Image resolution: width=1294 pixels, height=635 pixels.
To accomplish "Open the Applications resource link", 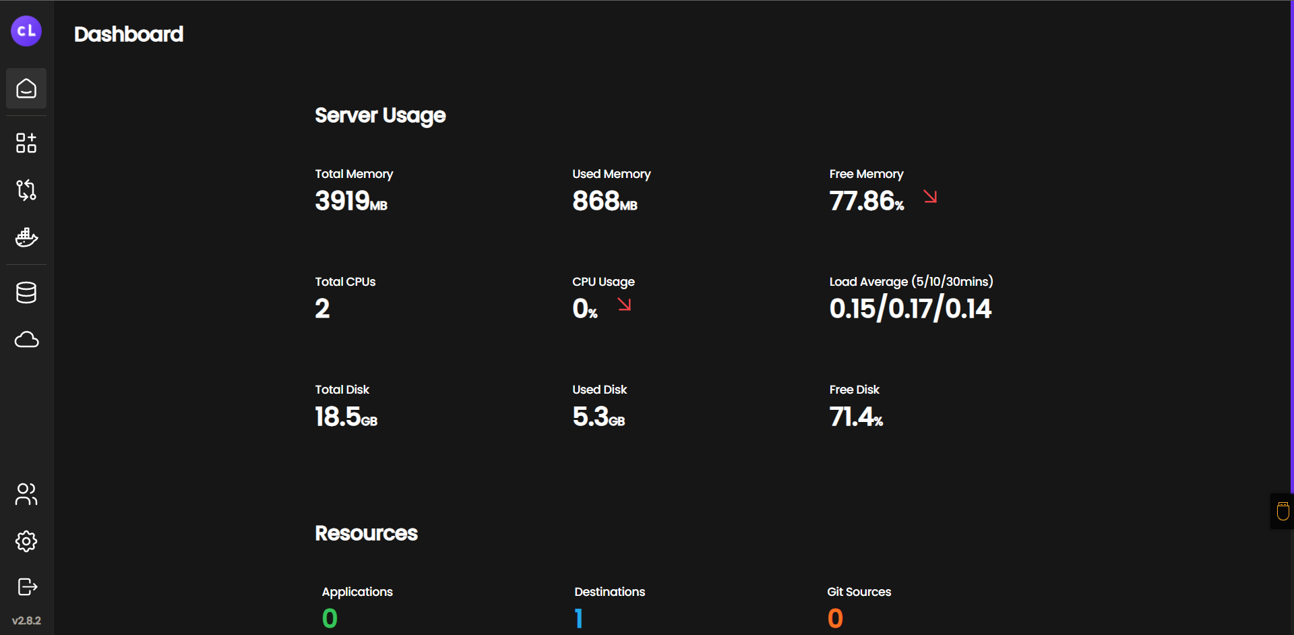I will click(357, 592).
